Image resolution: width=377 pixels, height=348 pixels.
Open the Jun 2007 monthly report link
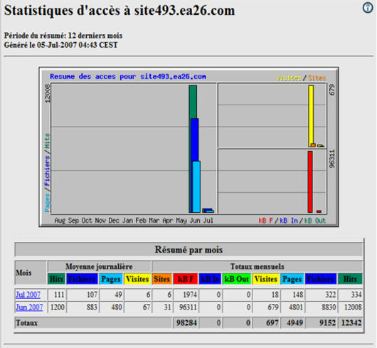pos(29,307)
